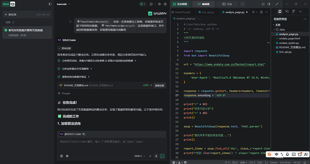This screenshot has width=310, height=164.
Task: Click the green run play icon in chat header
Action: tap(142, 4)
